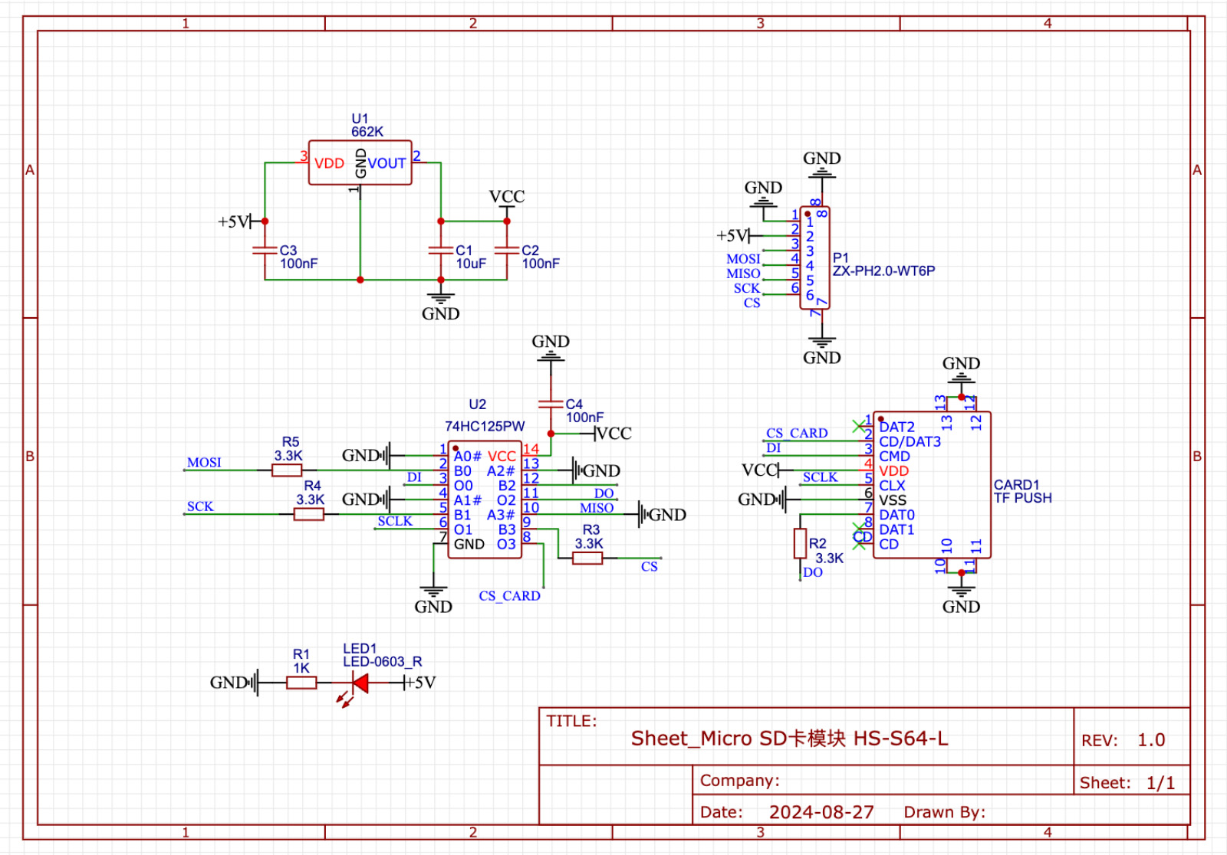Click the REV 1.0 value
The image size is (1227, 855).
[x=1150, y=740]
